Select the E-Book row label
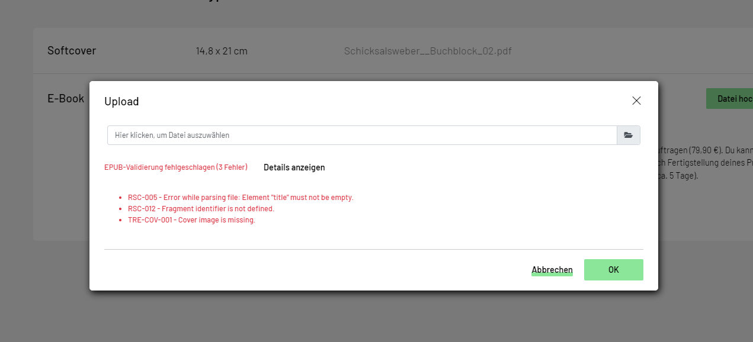This screenshot has width=753, height=342. click(x=66, y=99)
